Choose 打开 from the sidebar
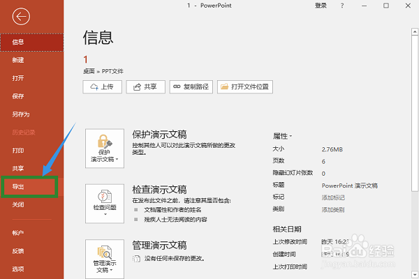Viewport: 419px width, 279px height. point(32,78)
